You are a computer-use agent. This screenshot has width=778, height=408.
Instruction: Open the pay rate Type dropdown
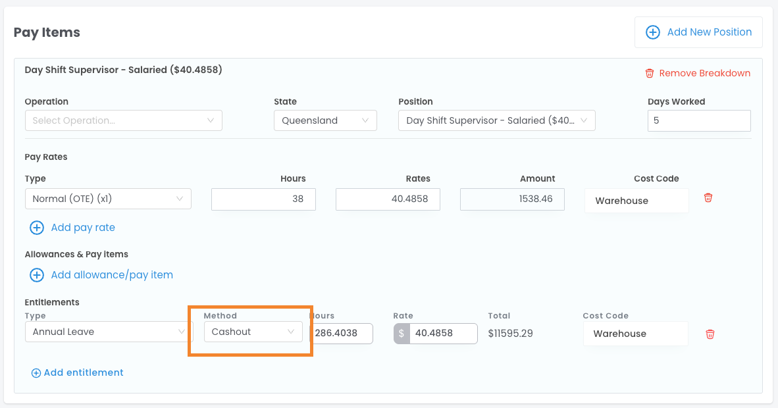click(108, 199)
